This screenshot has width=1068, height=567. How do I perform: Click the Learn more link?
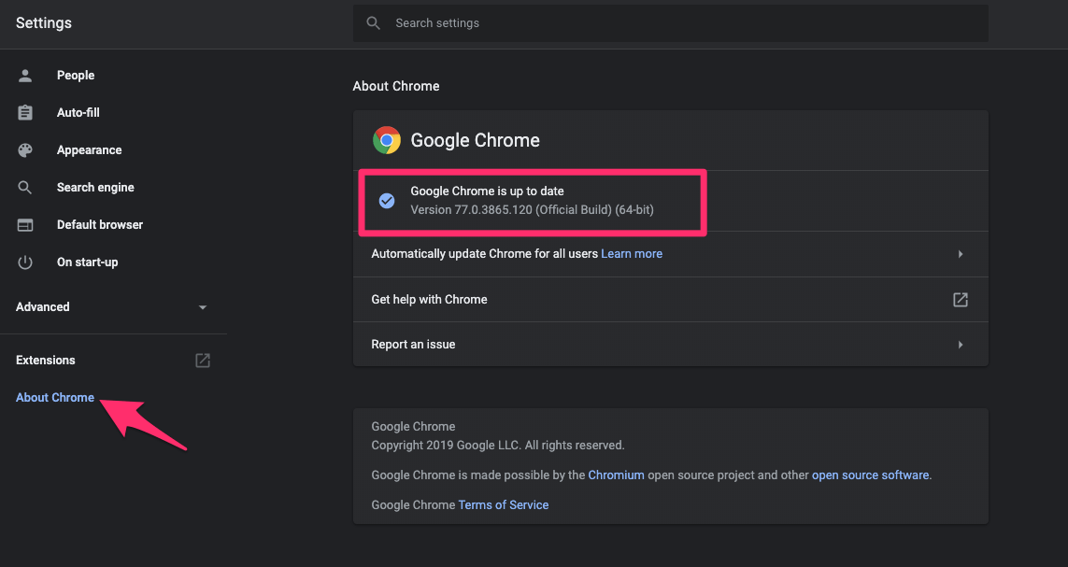(x=631, y=253)
